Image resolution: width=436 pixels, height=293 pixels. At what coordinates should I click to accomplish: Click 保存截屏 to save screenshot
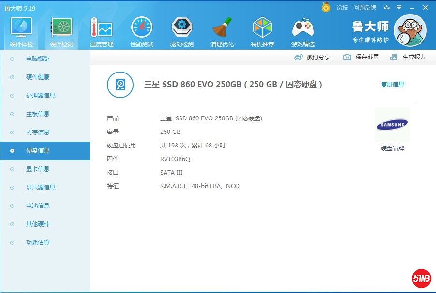[x=361, y=57]
